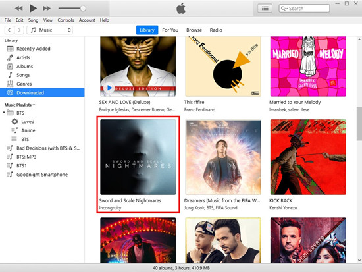362x272 pixels.
Task: Click the search magnifier dropdown icon
Action: pos(284,9)
